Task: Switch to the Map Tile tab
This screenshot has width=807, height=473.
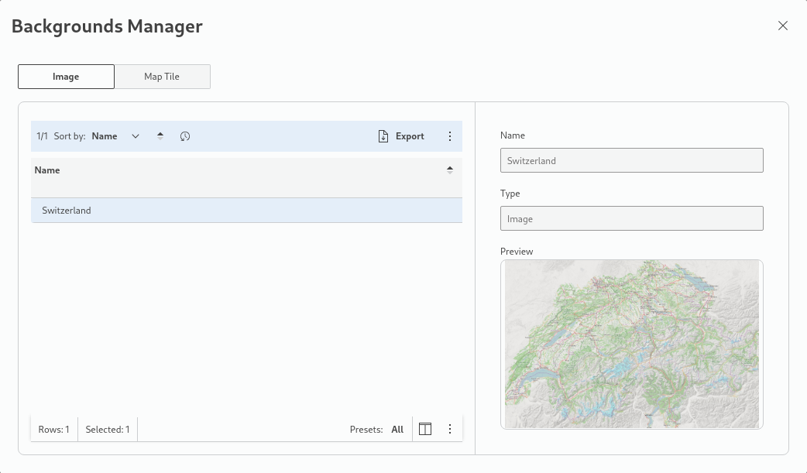Action: [x=162, y=77]
